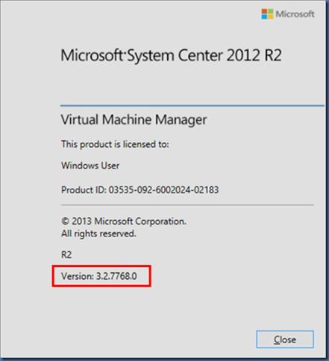Image resolution: width=329 pixels, height=361 pixels.
Task: Click the 2013 Microsoft Corporation copyright line
Action: (124, 221)
